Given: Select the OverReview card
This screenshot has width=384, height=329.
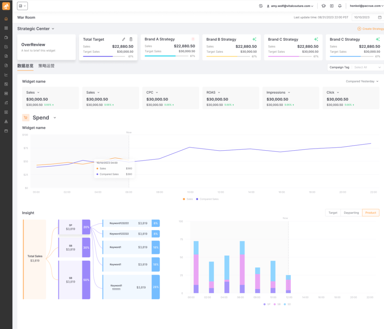Looking at the screenshot, I should click(47, 47).
